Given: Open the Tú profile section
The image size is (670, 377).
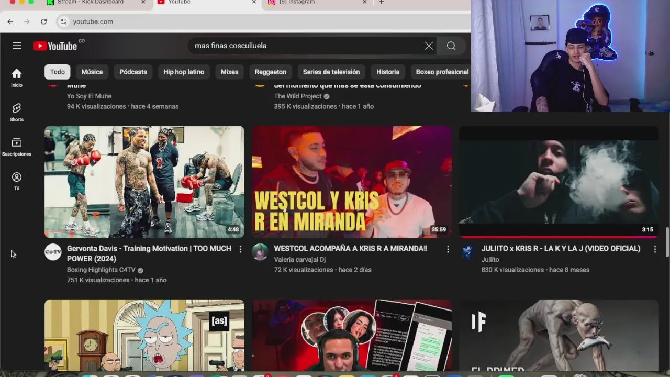Looking at the screenshot, I should point(17,181).
